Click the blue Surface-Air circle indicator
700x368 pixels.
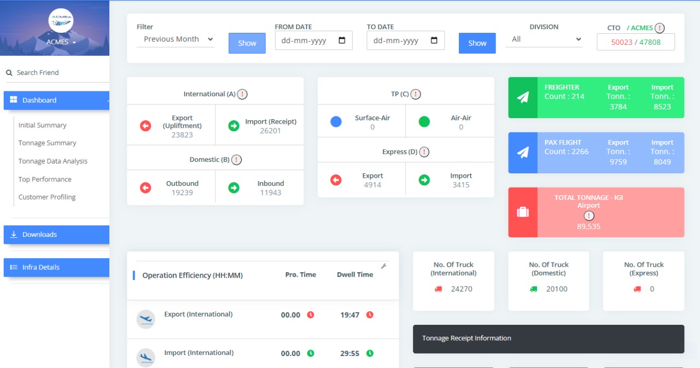coord(336,122)
